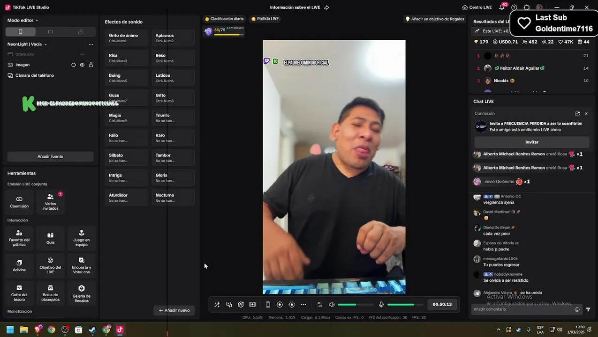Viewport: 598px width, 337px height.
Task: Toggle lock on Imagen source
Action: click(x=91, y=65)
